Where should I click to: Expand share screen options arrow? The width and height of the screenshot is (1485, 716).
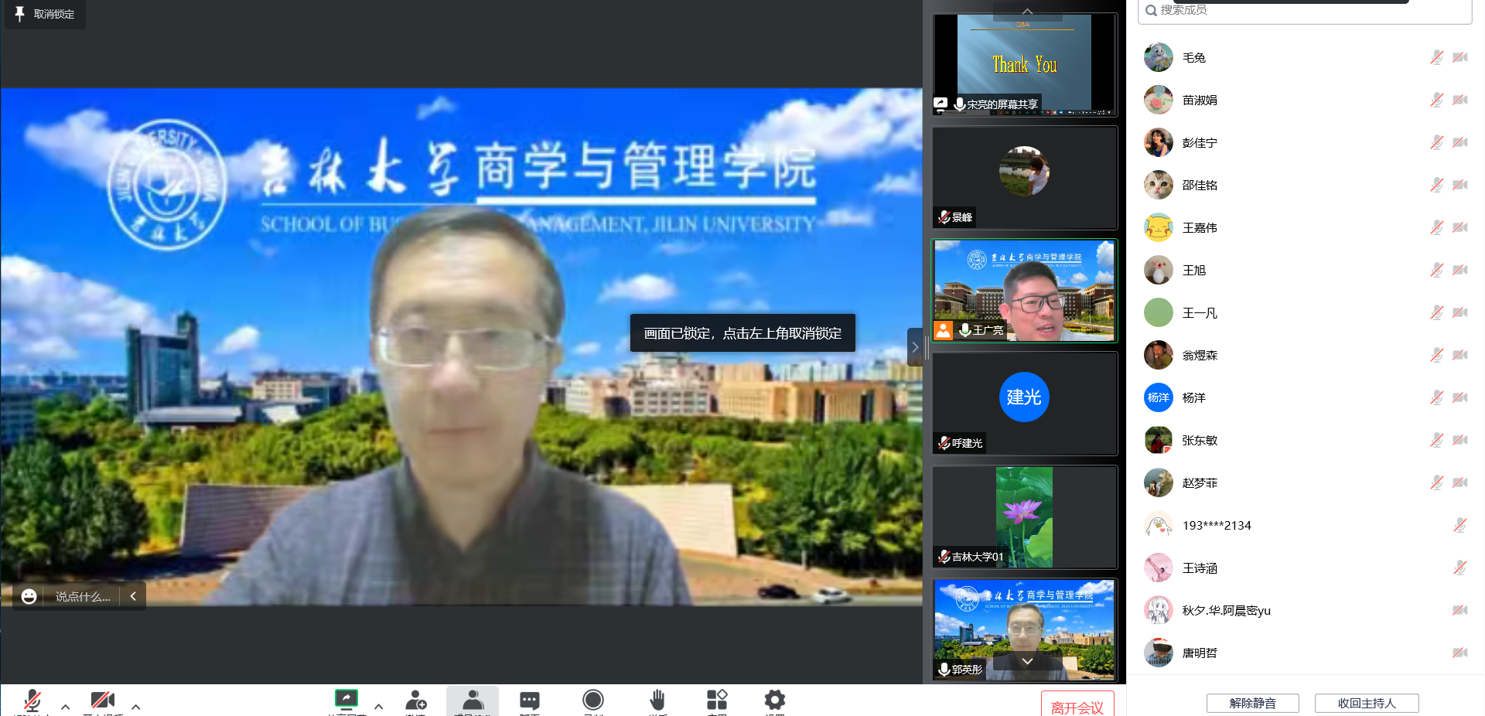(379, 706)
